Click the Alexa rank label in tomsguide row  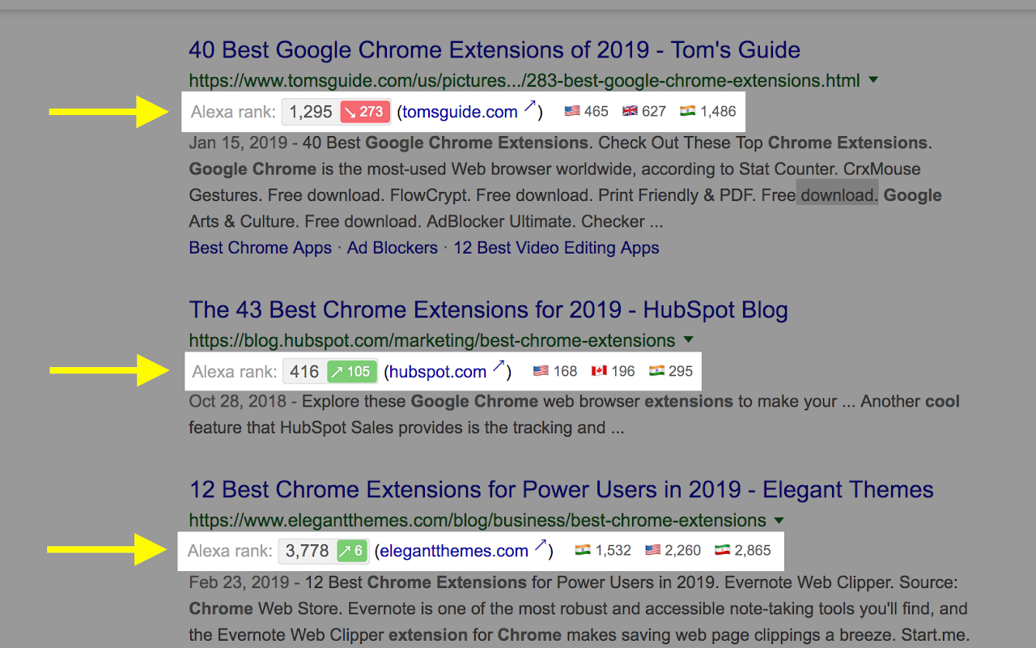233,112
